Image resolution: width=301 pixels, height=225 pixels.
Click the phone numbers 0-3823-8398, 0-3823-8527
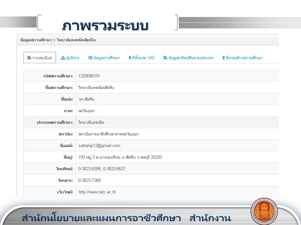(x=102, y=169)
